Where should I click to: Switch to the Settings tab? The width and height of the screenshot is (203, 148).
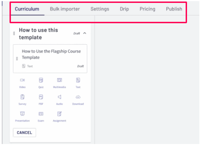click(x=100, y=9)
